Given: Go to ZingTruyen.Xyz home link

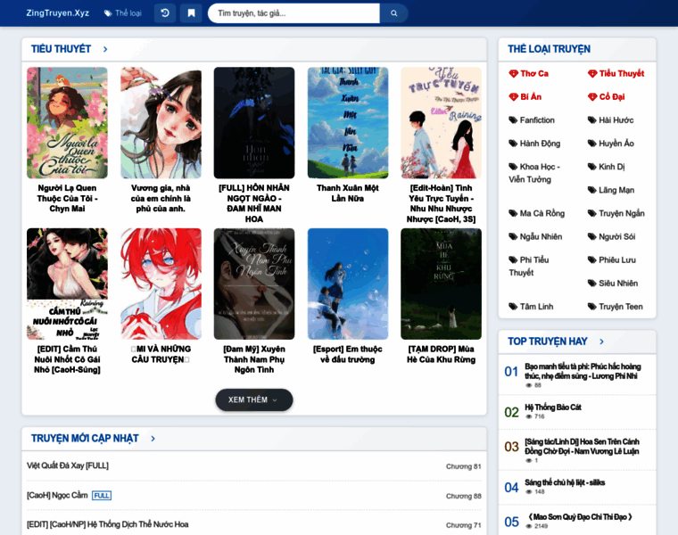Looking at the screenshot, I should (57, 13).
